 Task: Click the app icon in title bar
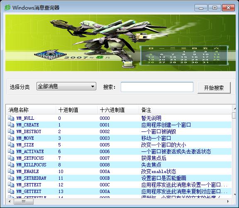coord(7,7)
